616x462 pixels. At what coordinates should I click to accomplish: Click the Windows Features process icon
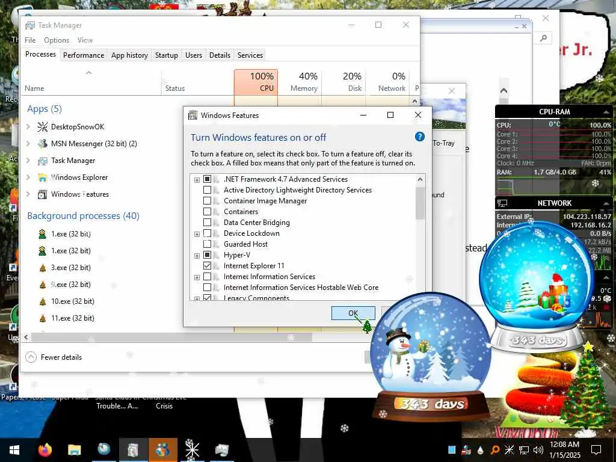[x=43, y=194]
